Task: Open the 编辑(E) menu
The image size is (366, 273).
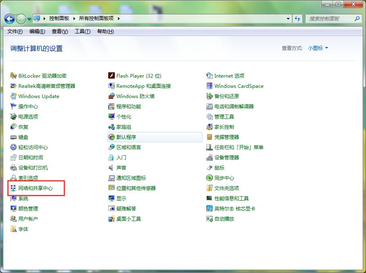Action: [x=37, y=31]
